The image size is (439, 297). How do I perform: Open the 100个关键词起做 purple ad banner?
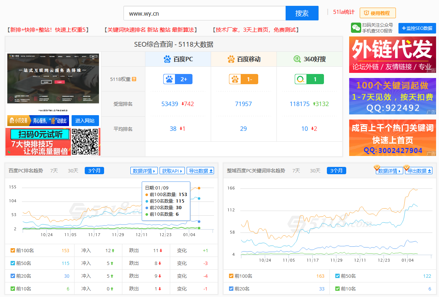[x=393, y=96]
